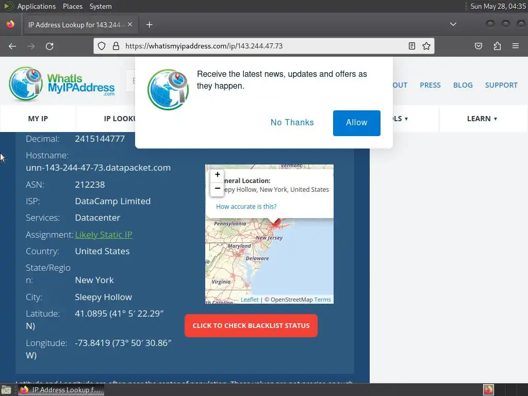Select the ISP value DataCamp Limited
Viewport: 528px width, 396px height.
(x=113, y=201)
